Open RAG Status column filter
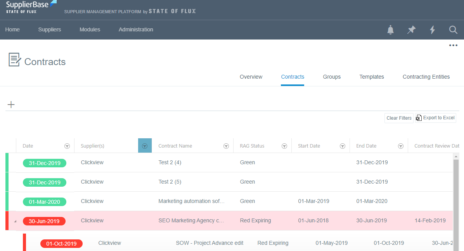 pyautogui.click(x=284, y=146)
